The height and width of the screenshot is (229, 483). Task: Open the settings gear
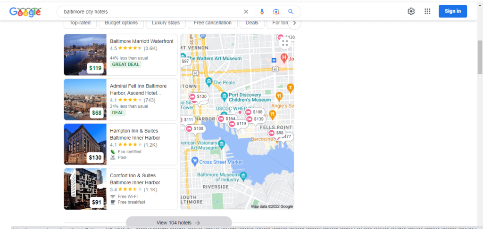click(x=411, y=11)
